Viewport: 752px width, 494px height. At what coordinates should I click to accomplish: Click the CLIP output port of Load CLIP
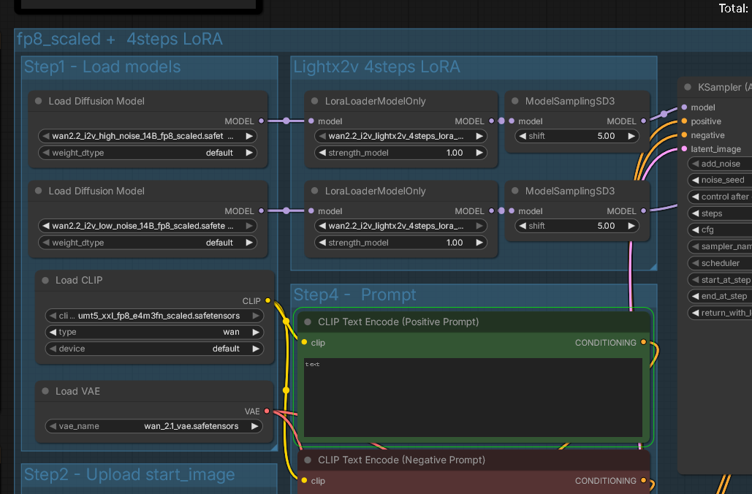(268, 301)
